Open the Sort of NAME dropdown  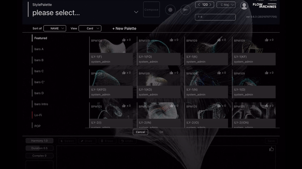[x=55, y=28]
